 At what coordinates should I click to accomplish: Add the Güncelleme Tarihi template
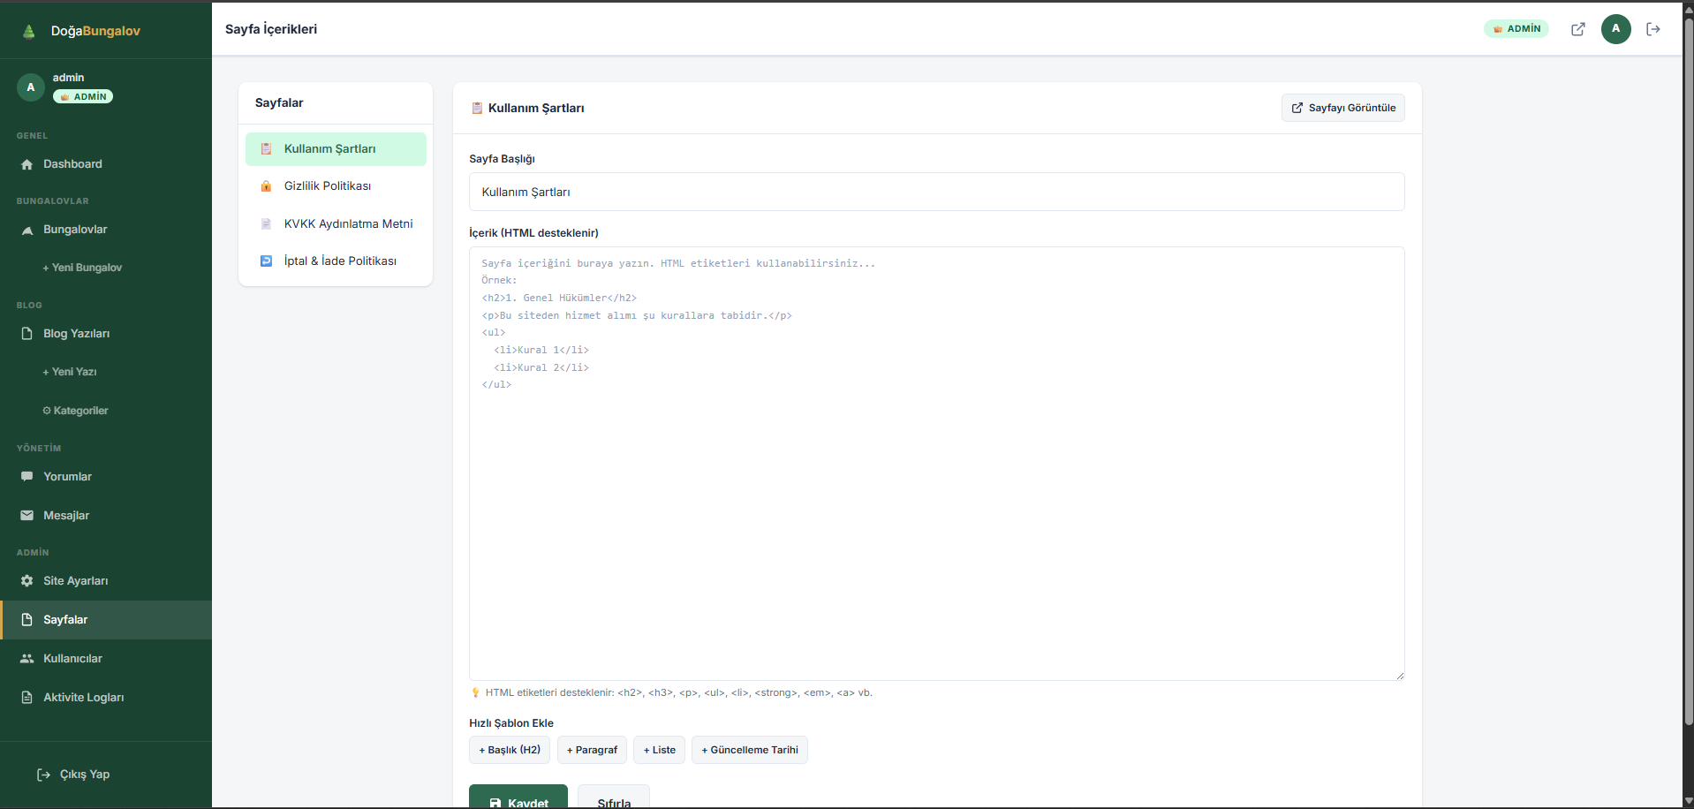pyautogui.click(x=749, y=750)
